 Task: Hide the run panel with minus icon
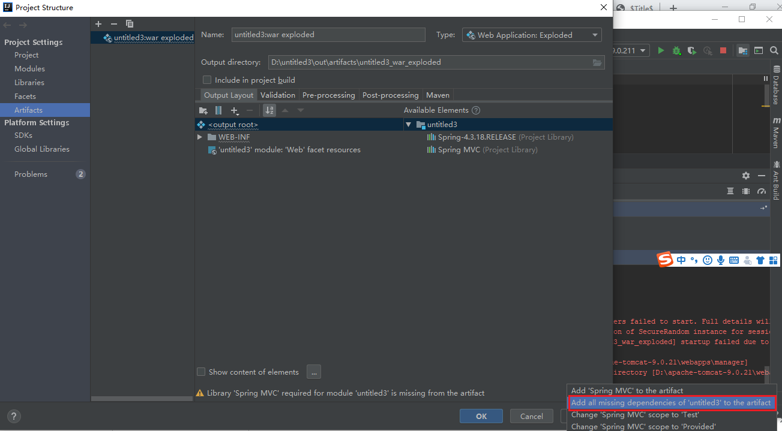tap(762, 176)
